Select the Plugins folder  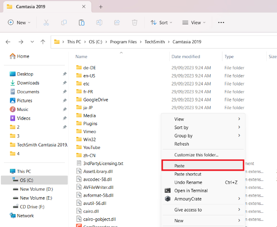click(87, 123)
